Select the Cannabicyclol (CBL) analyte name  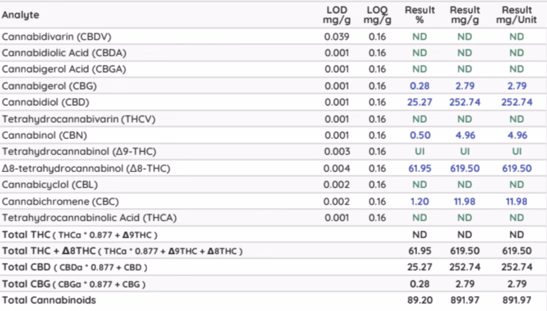(50, 185)
